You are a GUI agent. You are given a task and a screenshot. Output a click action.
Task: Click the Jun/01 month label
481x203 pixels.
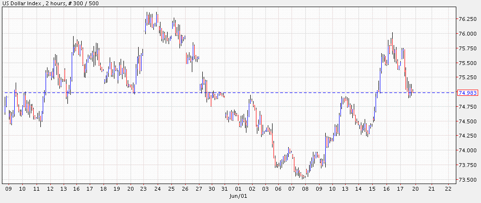click(x=238, y=195)
